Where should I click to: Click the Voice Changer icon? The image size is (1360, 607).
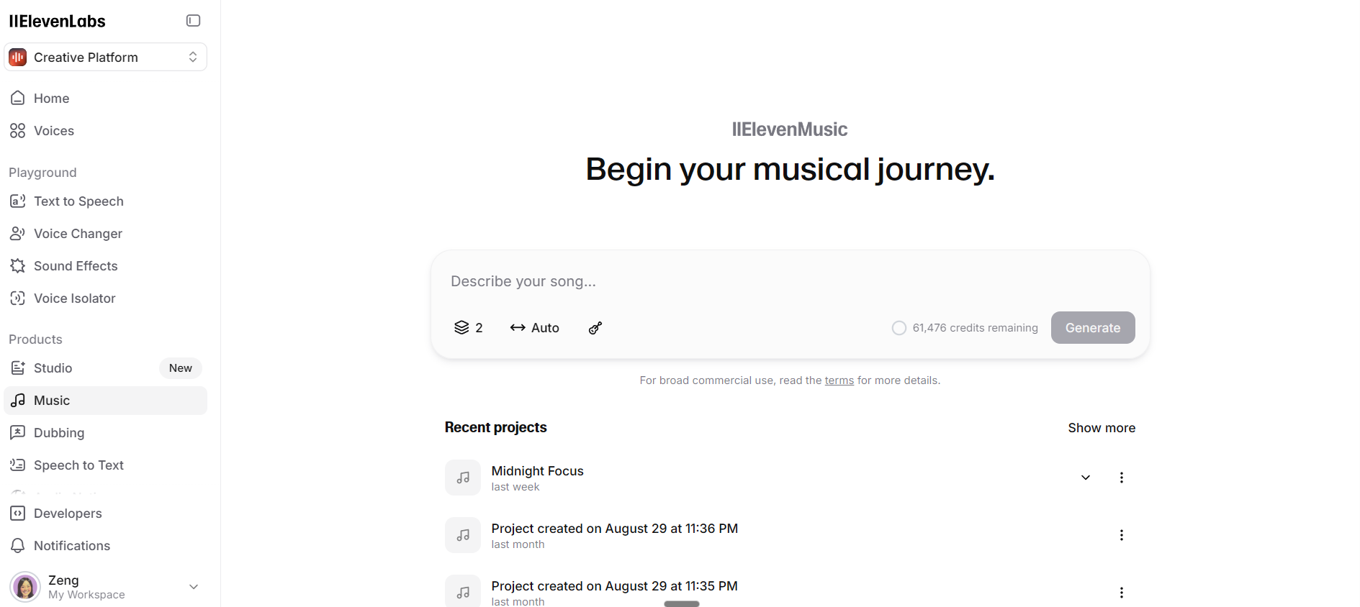pyautogui.click(x=18, y=233)
